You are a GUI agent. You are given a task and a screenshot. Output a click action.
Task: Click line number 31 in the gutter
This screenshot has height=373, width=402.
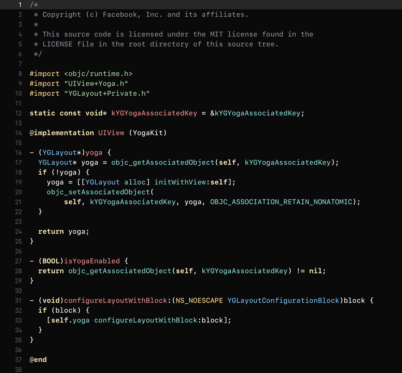click(18, 300)
